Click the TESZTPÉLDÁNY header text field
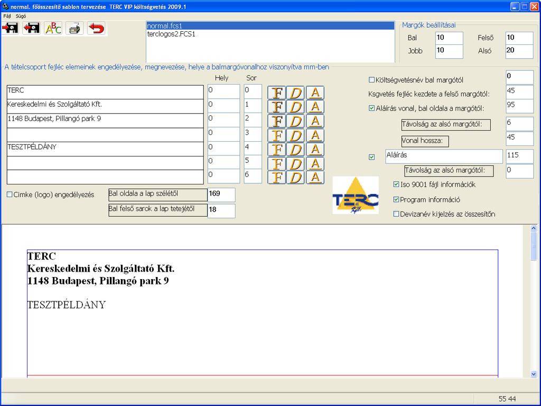This screenshot has width=541, height=406. 105,149
